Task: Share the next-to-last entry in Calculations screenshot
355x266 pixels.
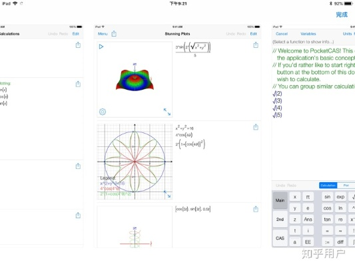Action: (78, 166)
